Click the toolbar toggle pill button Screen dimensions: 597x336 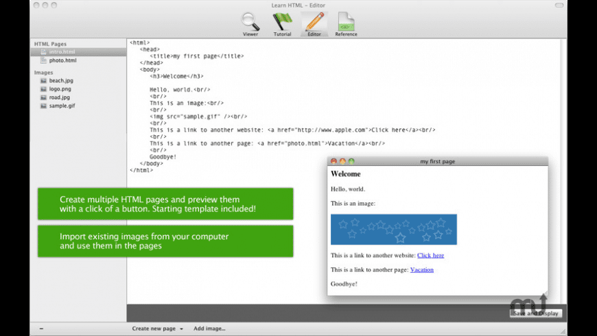pos(559,5)
